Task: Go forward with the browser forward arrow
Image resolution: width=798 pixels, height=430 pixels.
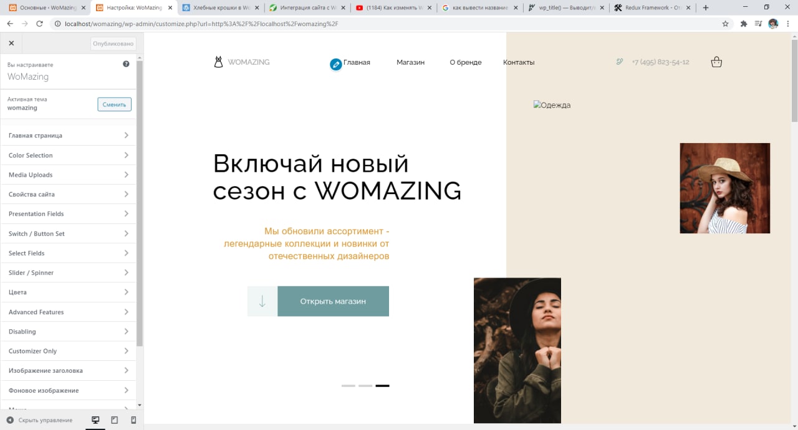Action: click(24, 24)
